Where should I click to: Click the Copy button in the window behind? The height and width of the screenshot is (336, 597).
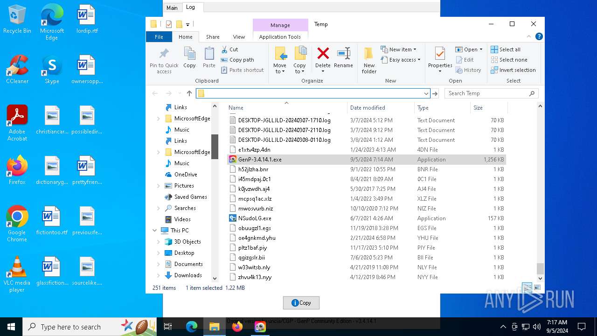point(301,303)
